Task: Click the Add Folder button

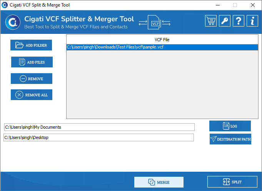Action: (x=31, y=45)
